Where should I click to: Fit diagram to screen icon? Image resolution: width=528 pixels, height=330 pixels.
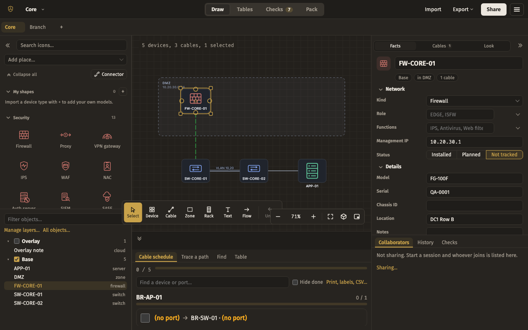[330, 217]
